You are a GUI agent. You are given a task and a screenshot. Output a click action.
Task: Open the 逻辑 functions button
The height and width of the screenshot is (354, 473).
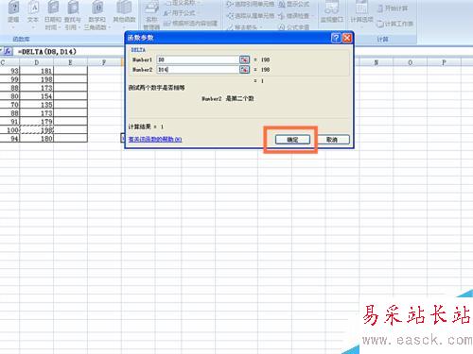[x=13, y=14]
